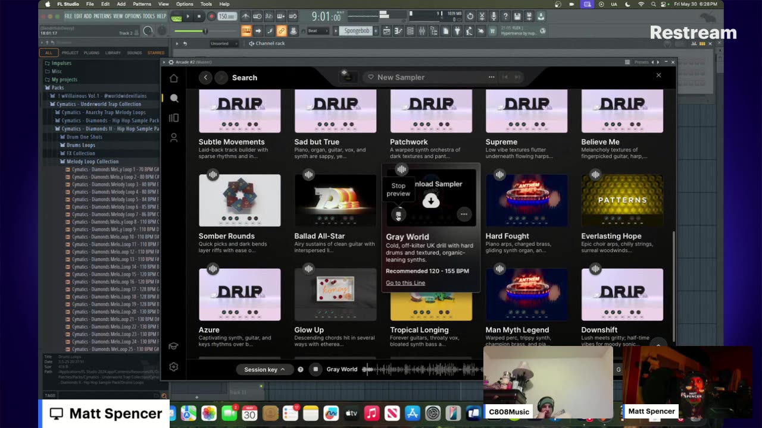Preview Ballad All-Star with waveform icon
Viewport: 762px width, 428px height.
click(x=308, y=174)
